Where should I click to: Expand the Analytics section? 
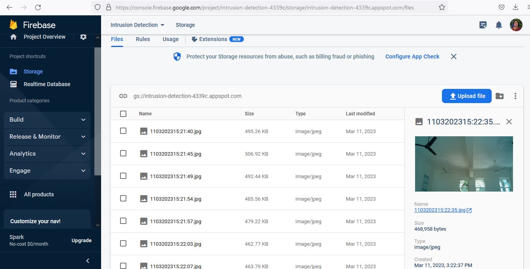(47, 154)
